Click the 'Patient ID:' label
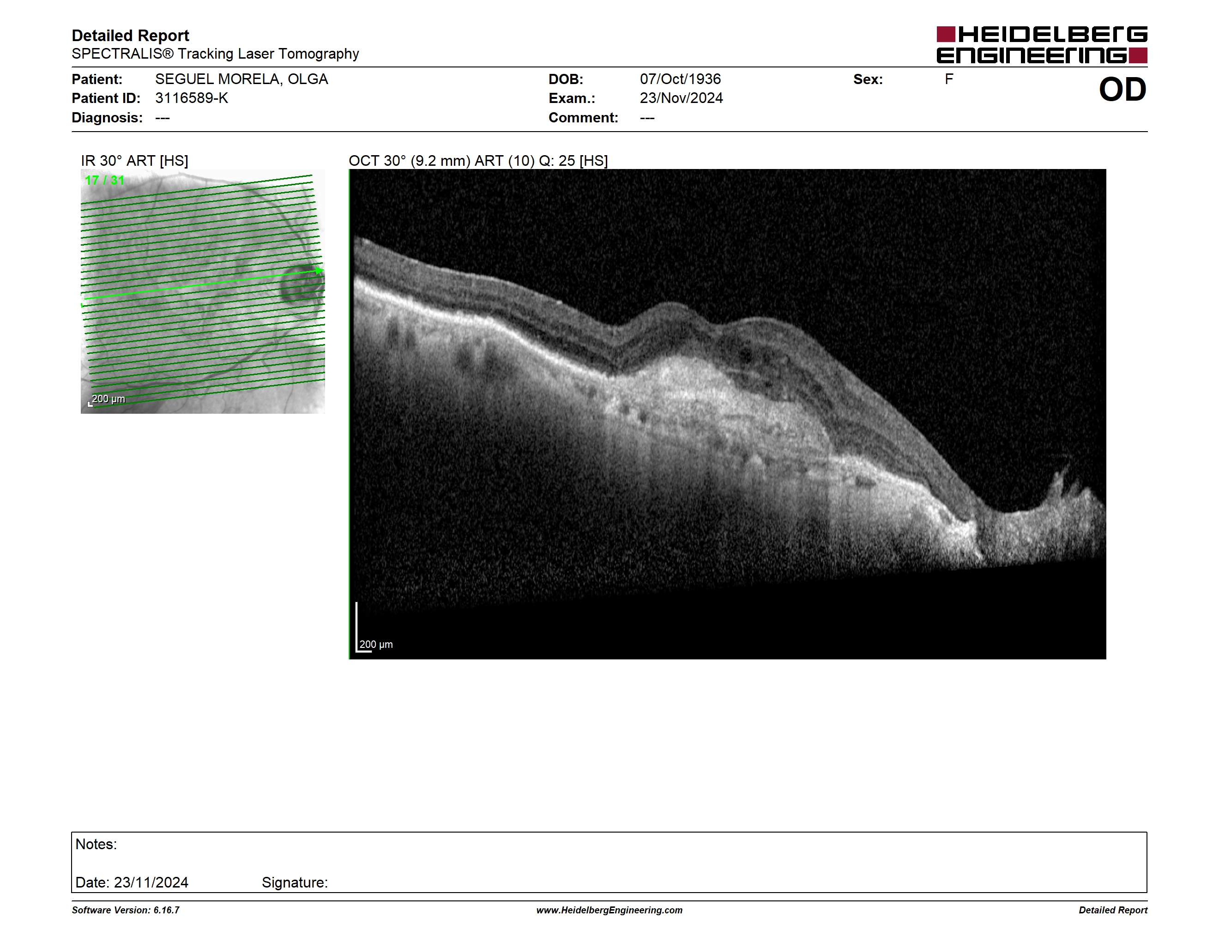 coord(106,98)
